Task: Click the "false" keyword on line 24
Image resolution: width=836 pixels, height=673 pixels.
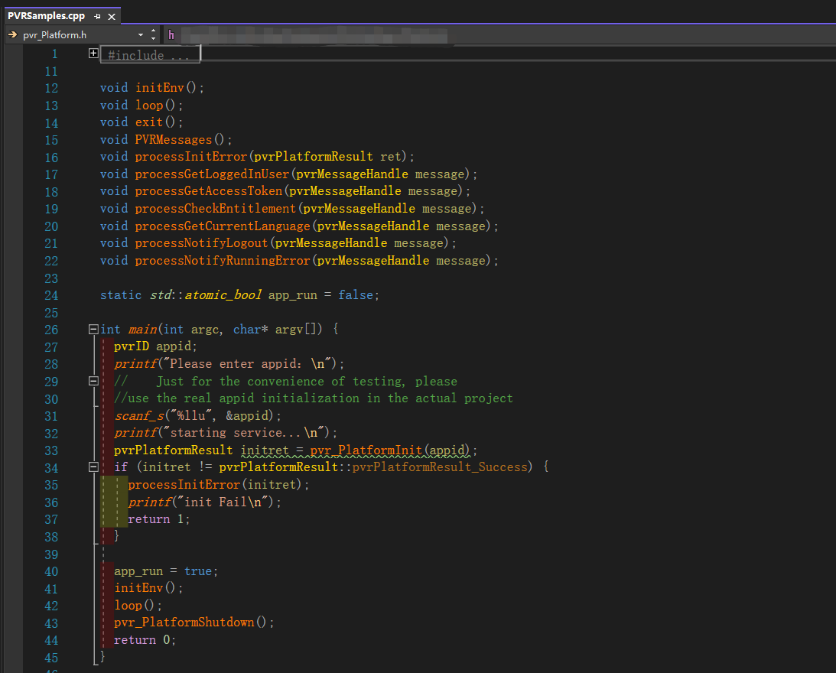Action: click(x=356, y=295)
